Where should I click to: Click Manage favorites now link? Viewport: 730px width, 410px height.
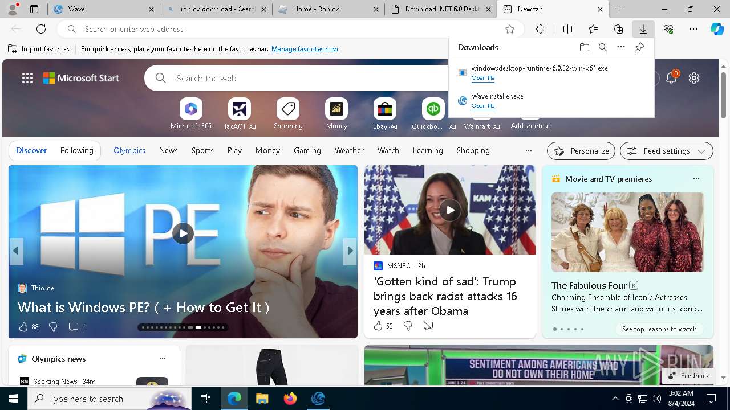[305, 49]
